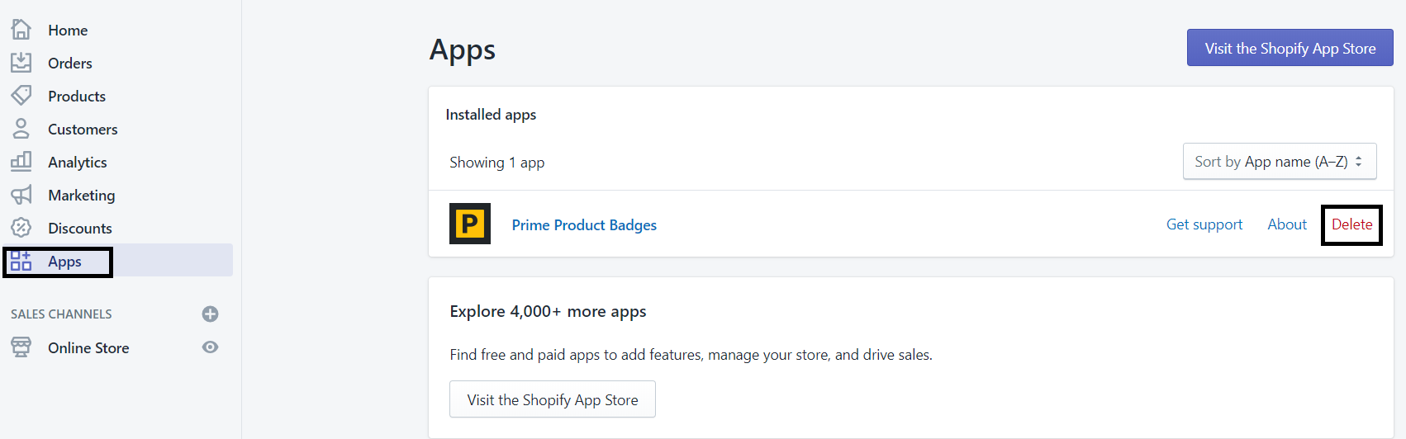
Task: Open the Sort by App name dropdown
Action: point(1280,162)
